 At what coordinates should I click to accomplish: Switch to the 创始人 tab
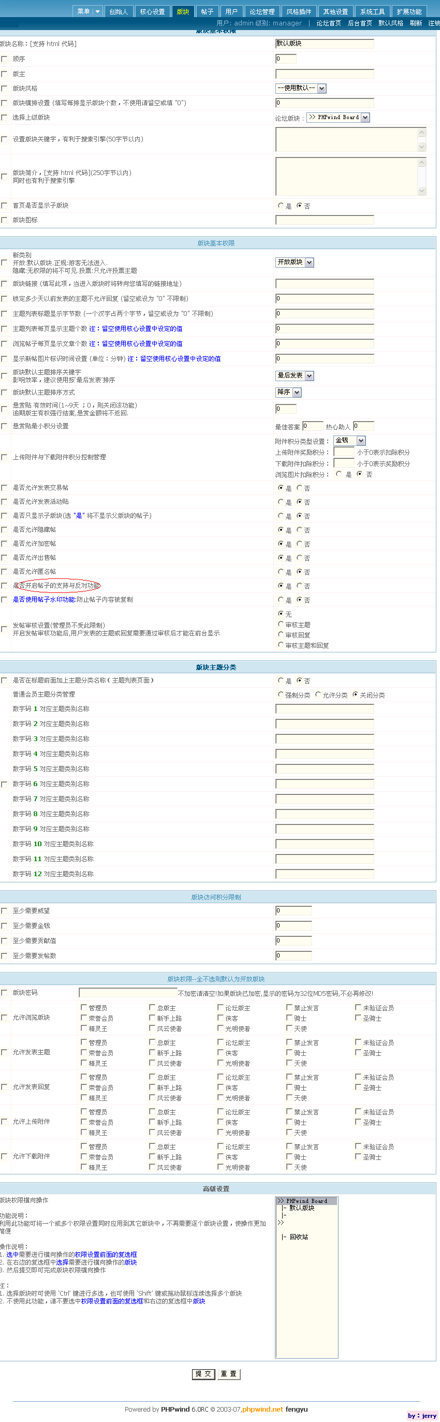pyautogui.click(x=119, y=11)
